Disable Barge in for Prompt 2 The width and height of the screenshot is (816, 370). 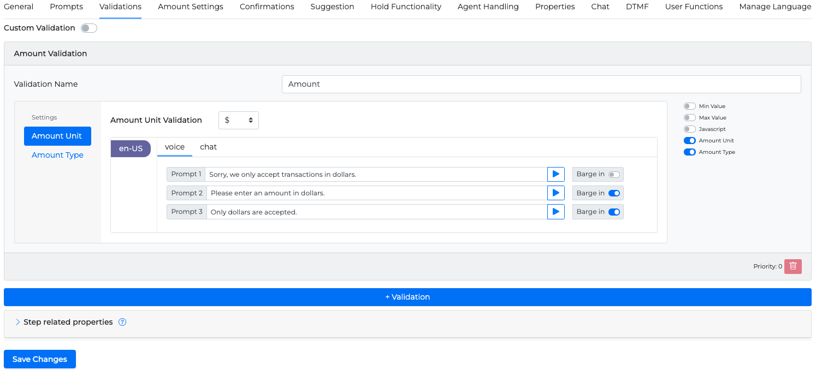point(614,193)
